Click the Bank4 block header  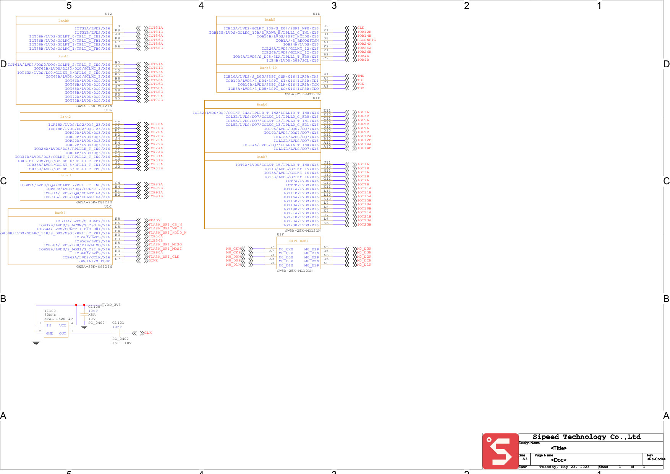tap(60, 213)
